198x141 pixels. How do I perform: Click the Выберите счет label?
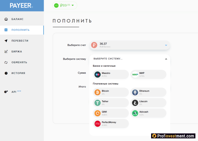click(77, 45)
